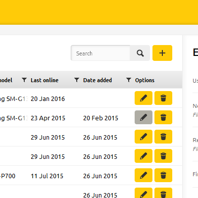Click the magnifier search button

click(x=140, y=53)
